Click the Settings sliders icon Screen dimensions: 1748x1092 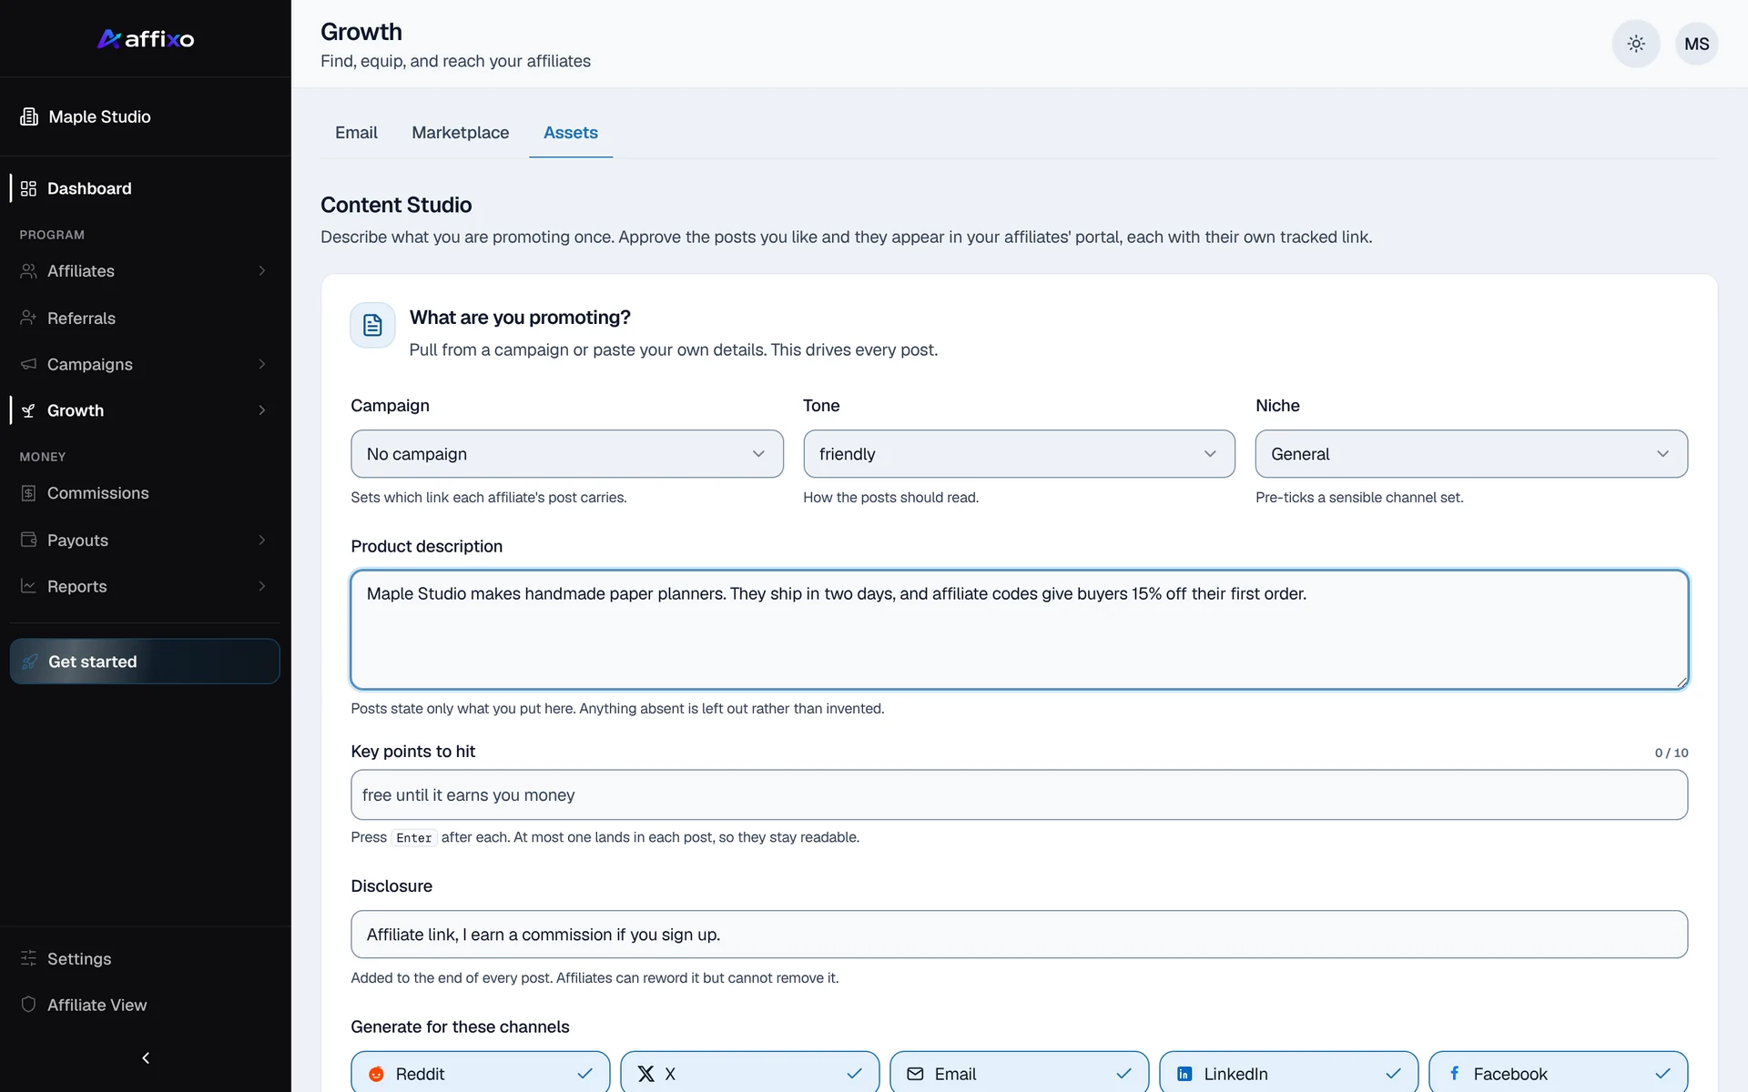28,958
